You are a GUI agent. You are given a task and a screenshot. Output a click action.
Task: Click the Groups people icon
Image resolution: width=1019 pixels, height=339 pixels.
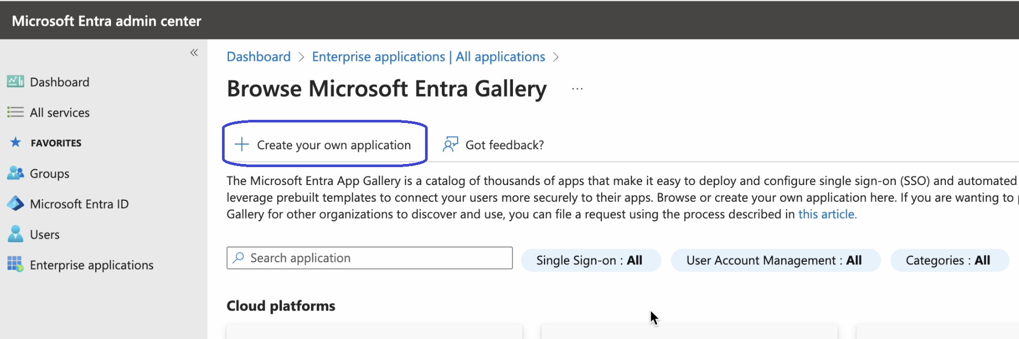click(15, 173)
